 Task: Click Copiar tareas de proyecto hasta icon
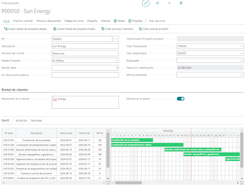tap(55, 29)
